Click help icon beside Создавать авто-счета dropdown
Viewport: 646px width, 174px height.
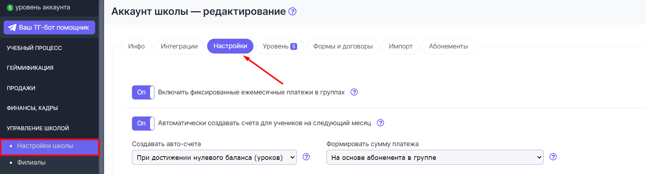[306, 157]
